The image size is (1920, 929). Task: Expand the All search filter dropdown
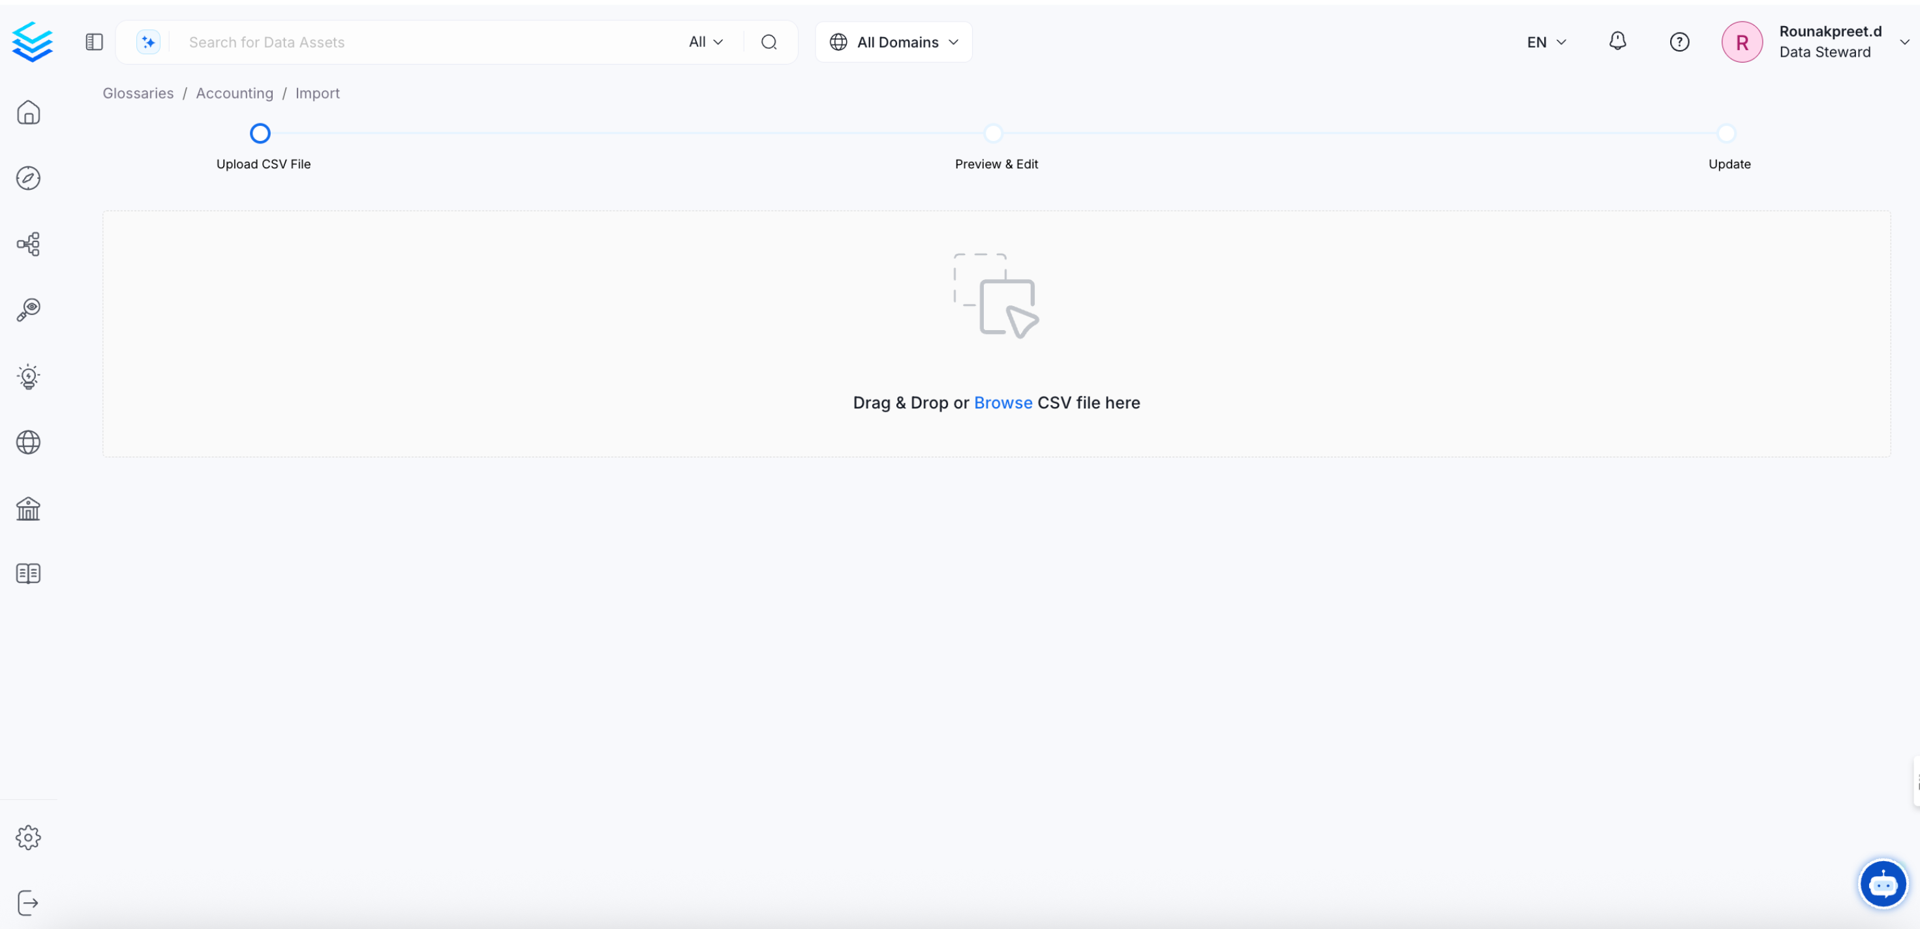[x=705, y=42]
